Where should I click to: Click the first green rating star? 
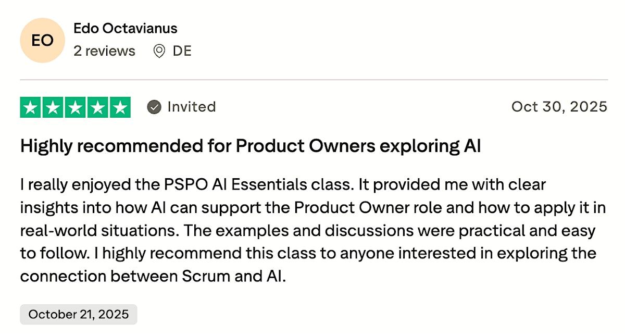[31, 107]
